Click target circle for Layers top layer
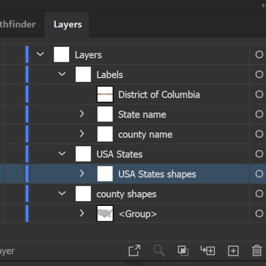Screen dimensions: 266x266 [x=259, y=54]
